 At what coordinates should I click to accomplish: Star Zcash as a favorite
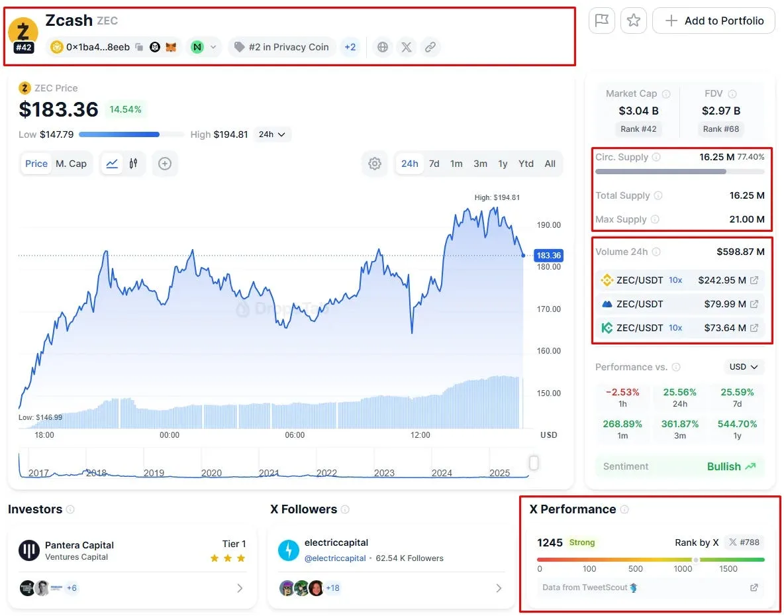[634, 21]
